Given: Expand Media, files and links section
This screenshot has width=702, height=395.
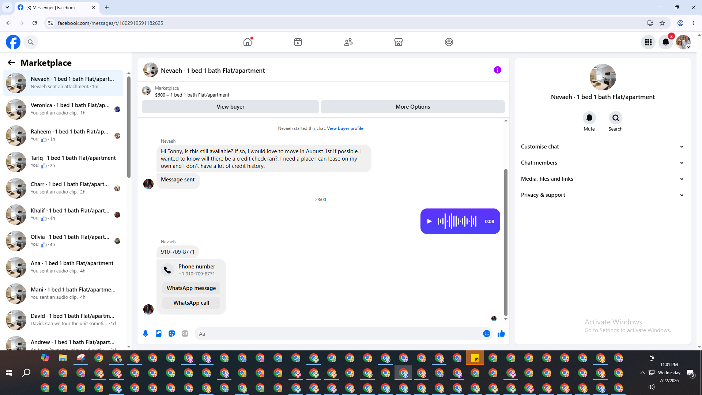Looking at the screenshot, I should click(x=603, y=179).
